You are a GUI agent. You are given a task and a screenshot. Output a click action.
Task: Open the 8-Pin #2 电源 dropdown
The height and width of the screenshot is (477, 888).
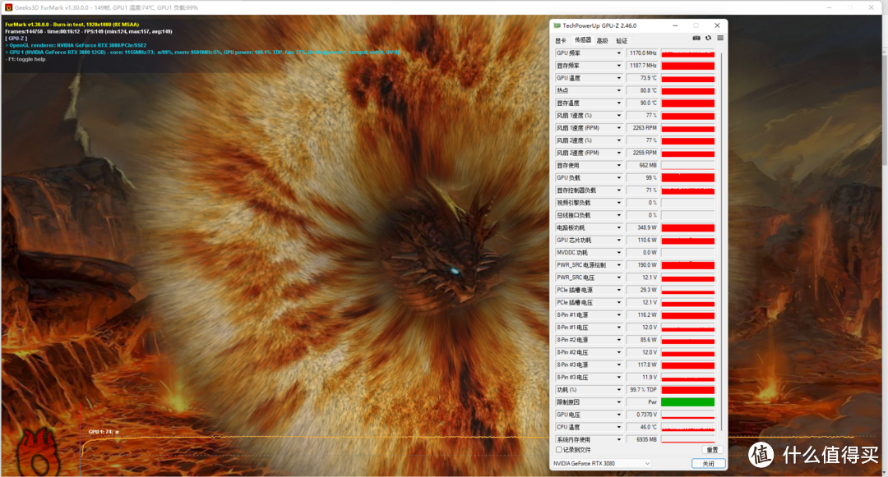(618, 340)
